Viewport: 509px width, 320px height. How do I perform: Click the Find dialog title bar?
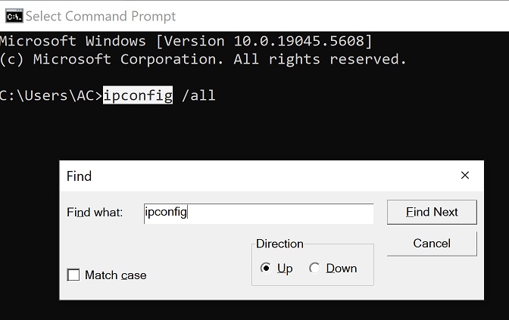click(227, 176)
